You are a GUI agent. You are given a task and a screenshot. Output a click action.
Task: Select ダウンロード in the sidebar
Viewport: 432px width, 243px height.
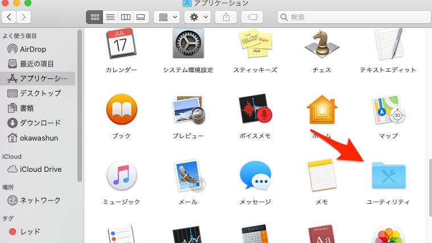[38, 123]
